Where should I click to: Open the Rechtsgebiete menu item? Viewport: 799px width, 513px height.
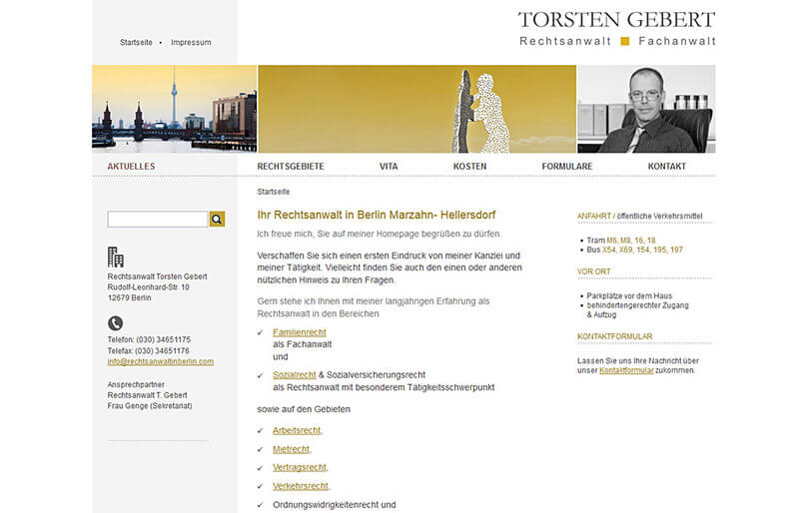pyautogui.click(x=291, y=167)
